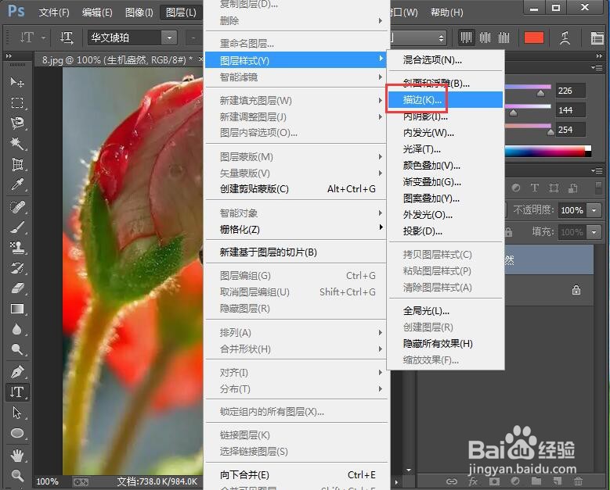Click the layer style fx icon
The width and height of the screenshot is (610, 490).
tap(473, 481)
